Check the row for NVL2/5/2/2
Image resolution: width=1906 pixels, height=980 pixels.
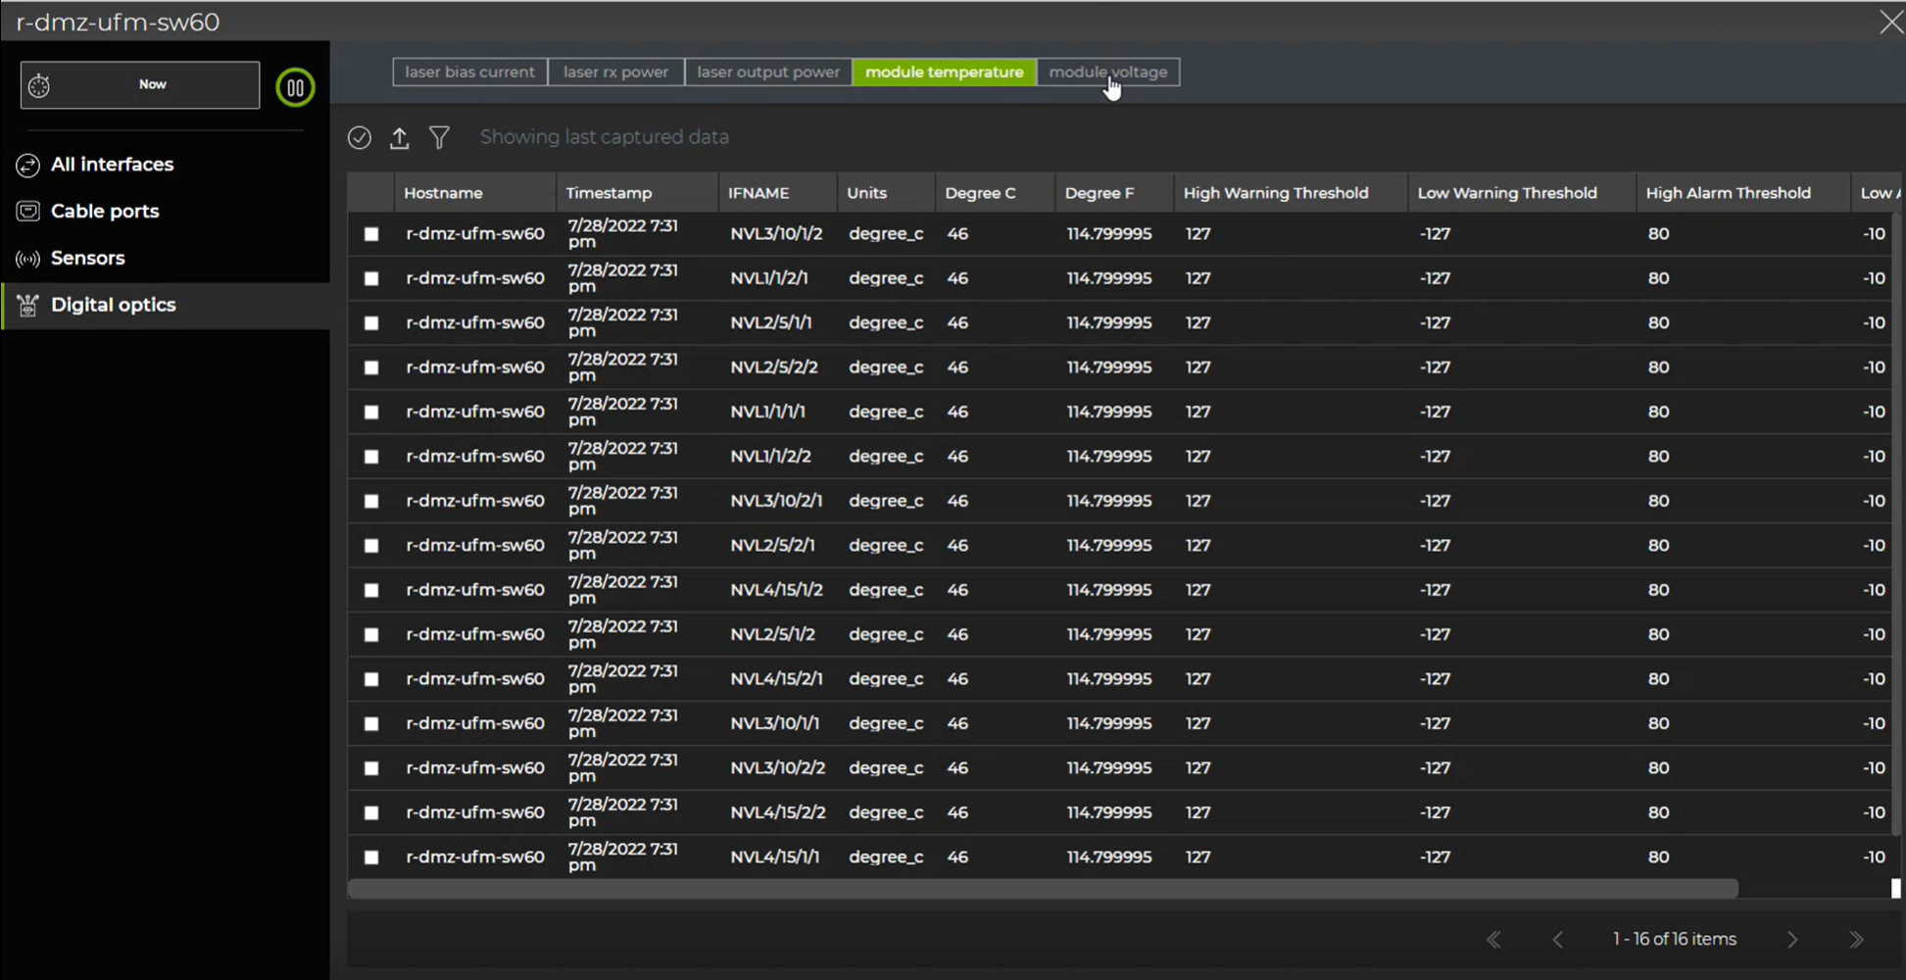click(x=371, y=367)
